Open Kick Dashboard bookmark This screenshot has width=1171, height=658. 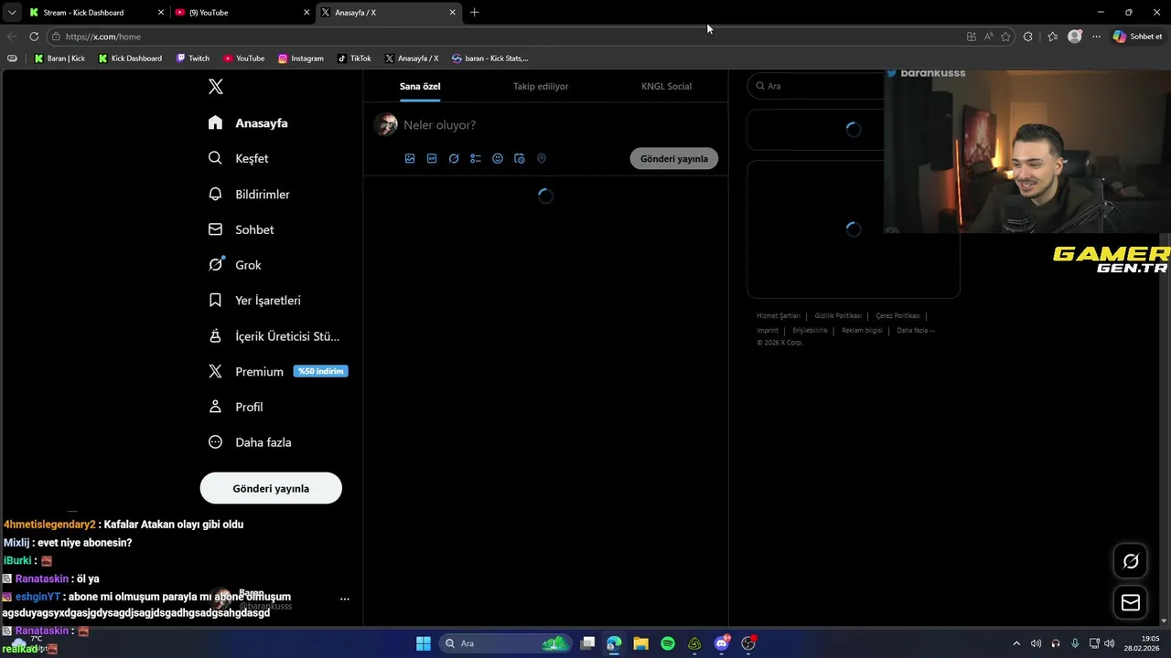tap(130, 58)
